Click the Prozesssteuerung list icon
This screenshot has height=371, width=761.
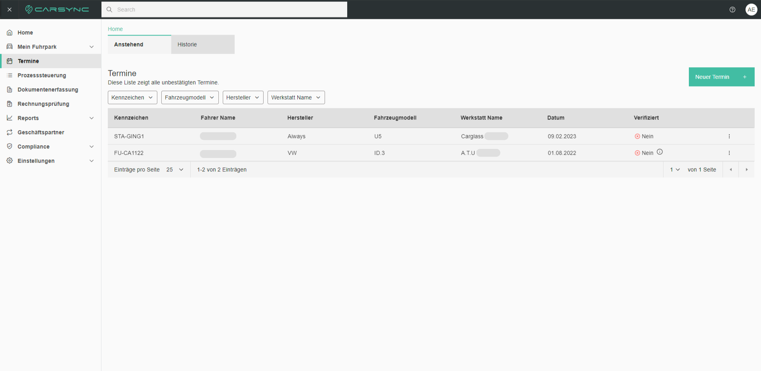(x=10, y=75)
